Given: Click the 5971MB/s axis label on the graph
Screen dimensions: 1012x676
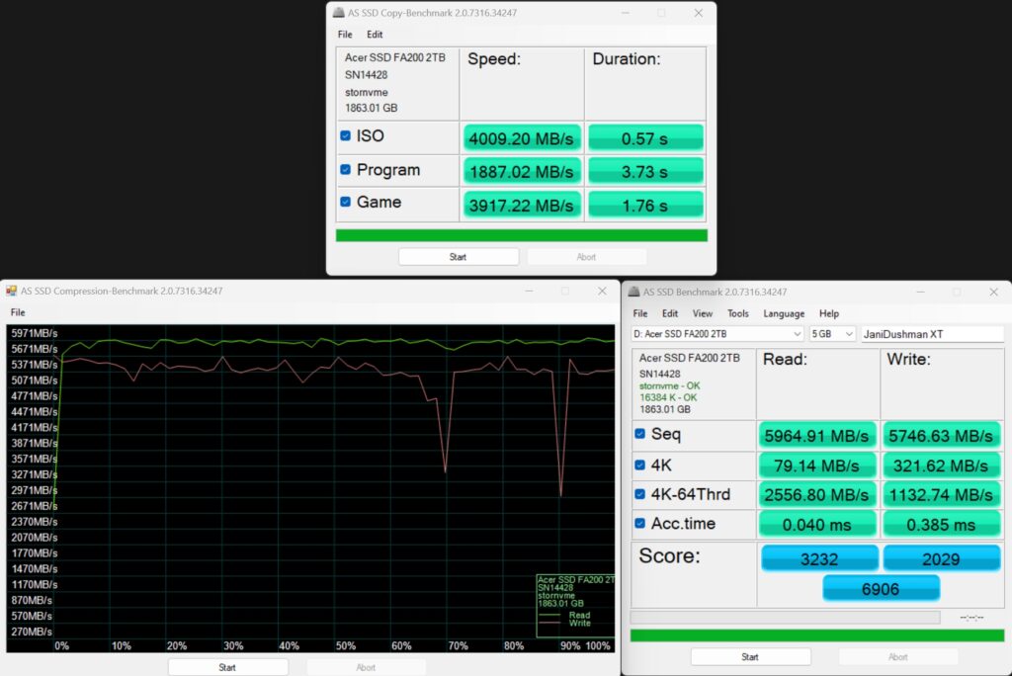Looking at the screenshot, I should (35, 333).
